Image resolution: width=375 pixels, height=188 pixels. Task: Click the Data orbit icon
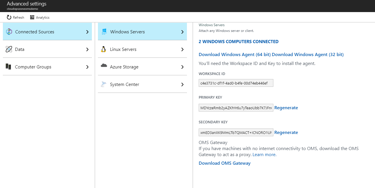click(9, 49)
